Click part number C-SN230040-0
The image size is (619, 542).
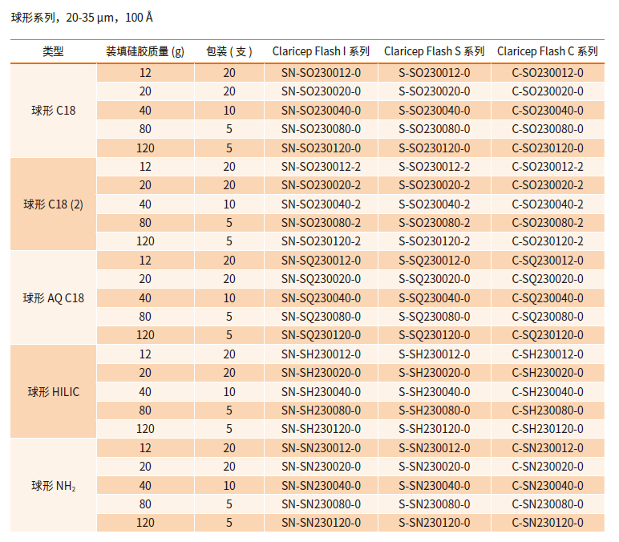pyautogui.click(x=548, y=486)
